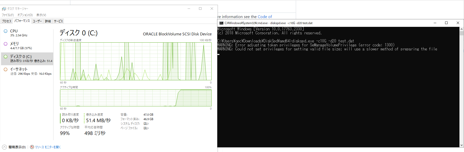Click the イーサネット circle icon in sidebar

click(6, 69)
